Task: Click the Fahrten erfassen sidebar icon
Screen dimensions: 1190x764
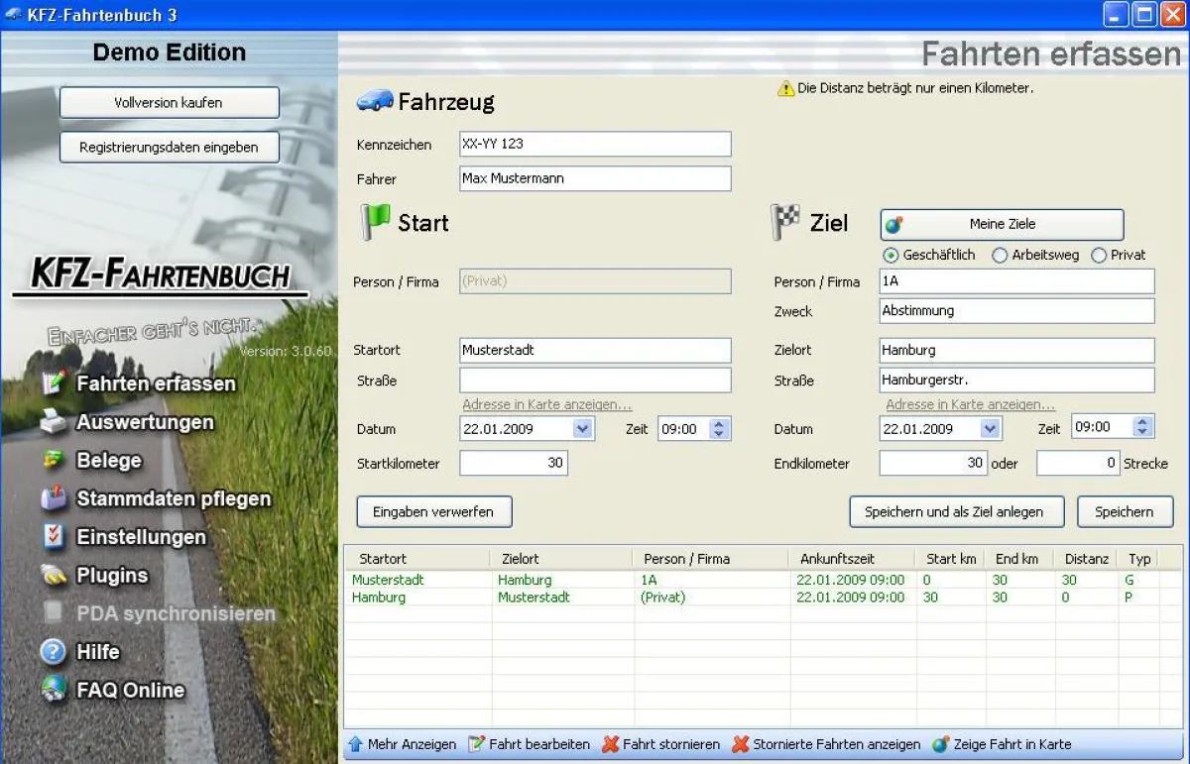Action: [54, 383]
